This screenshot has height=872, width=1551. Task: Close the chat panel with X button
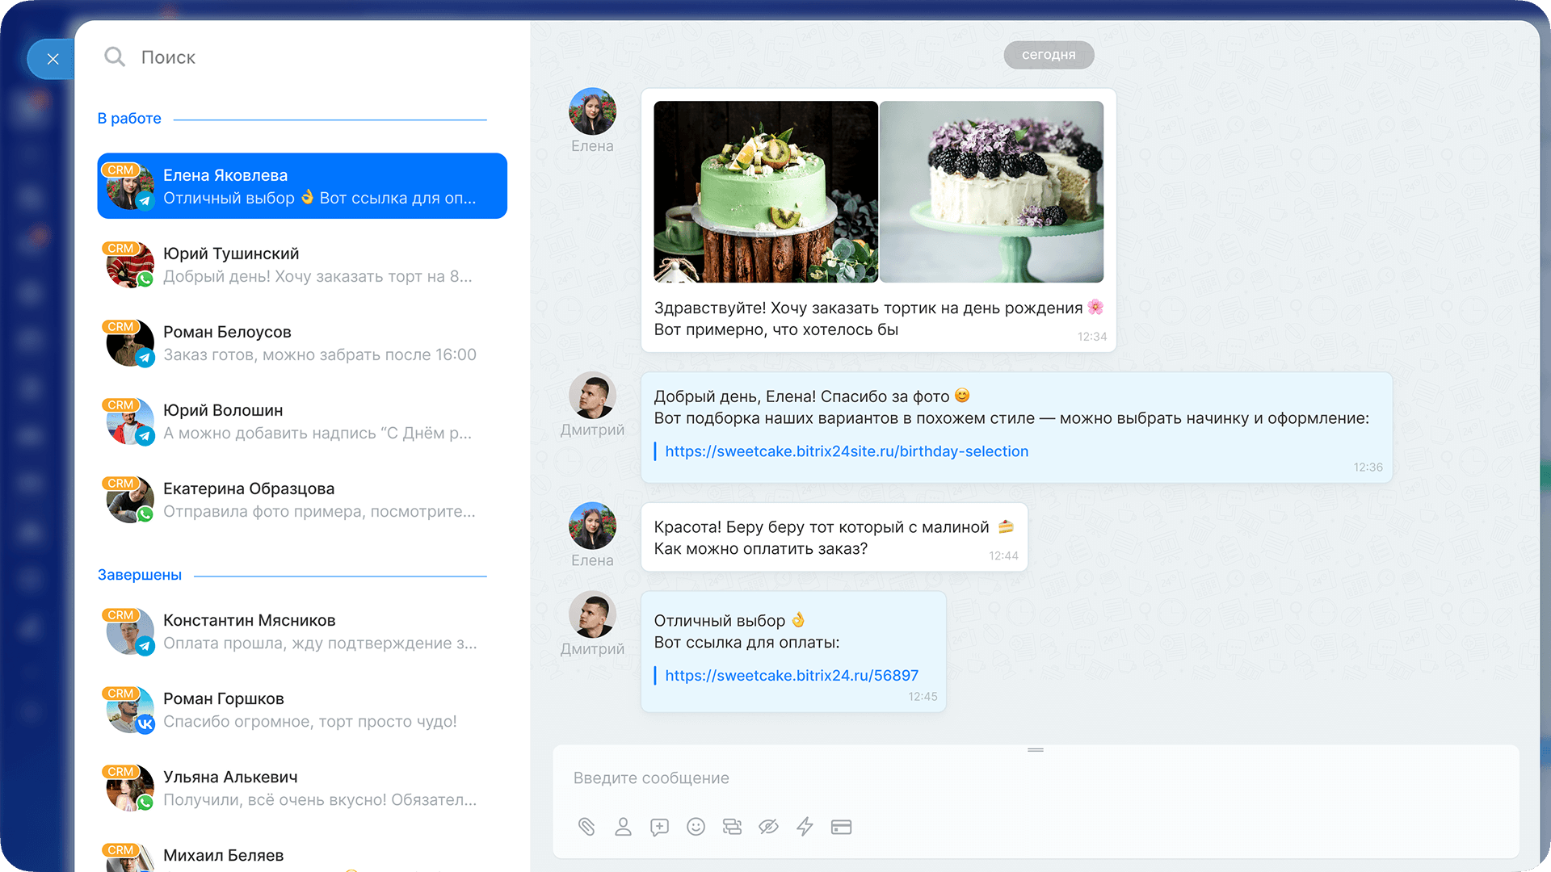[x=53, y=59]
